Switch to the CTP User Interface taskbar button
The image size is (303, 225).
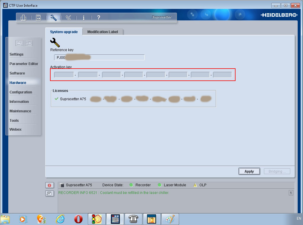point(115,219)
